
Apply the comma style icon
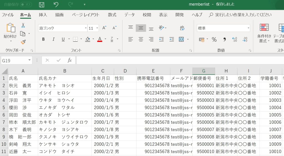[225, 39]
